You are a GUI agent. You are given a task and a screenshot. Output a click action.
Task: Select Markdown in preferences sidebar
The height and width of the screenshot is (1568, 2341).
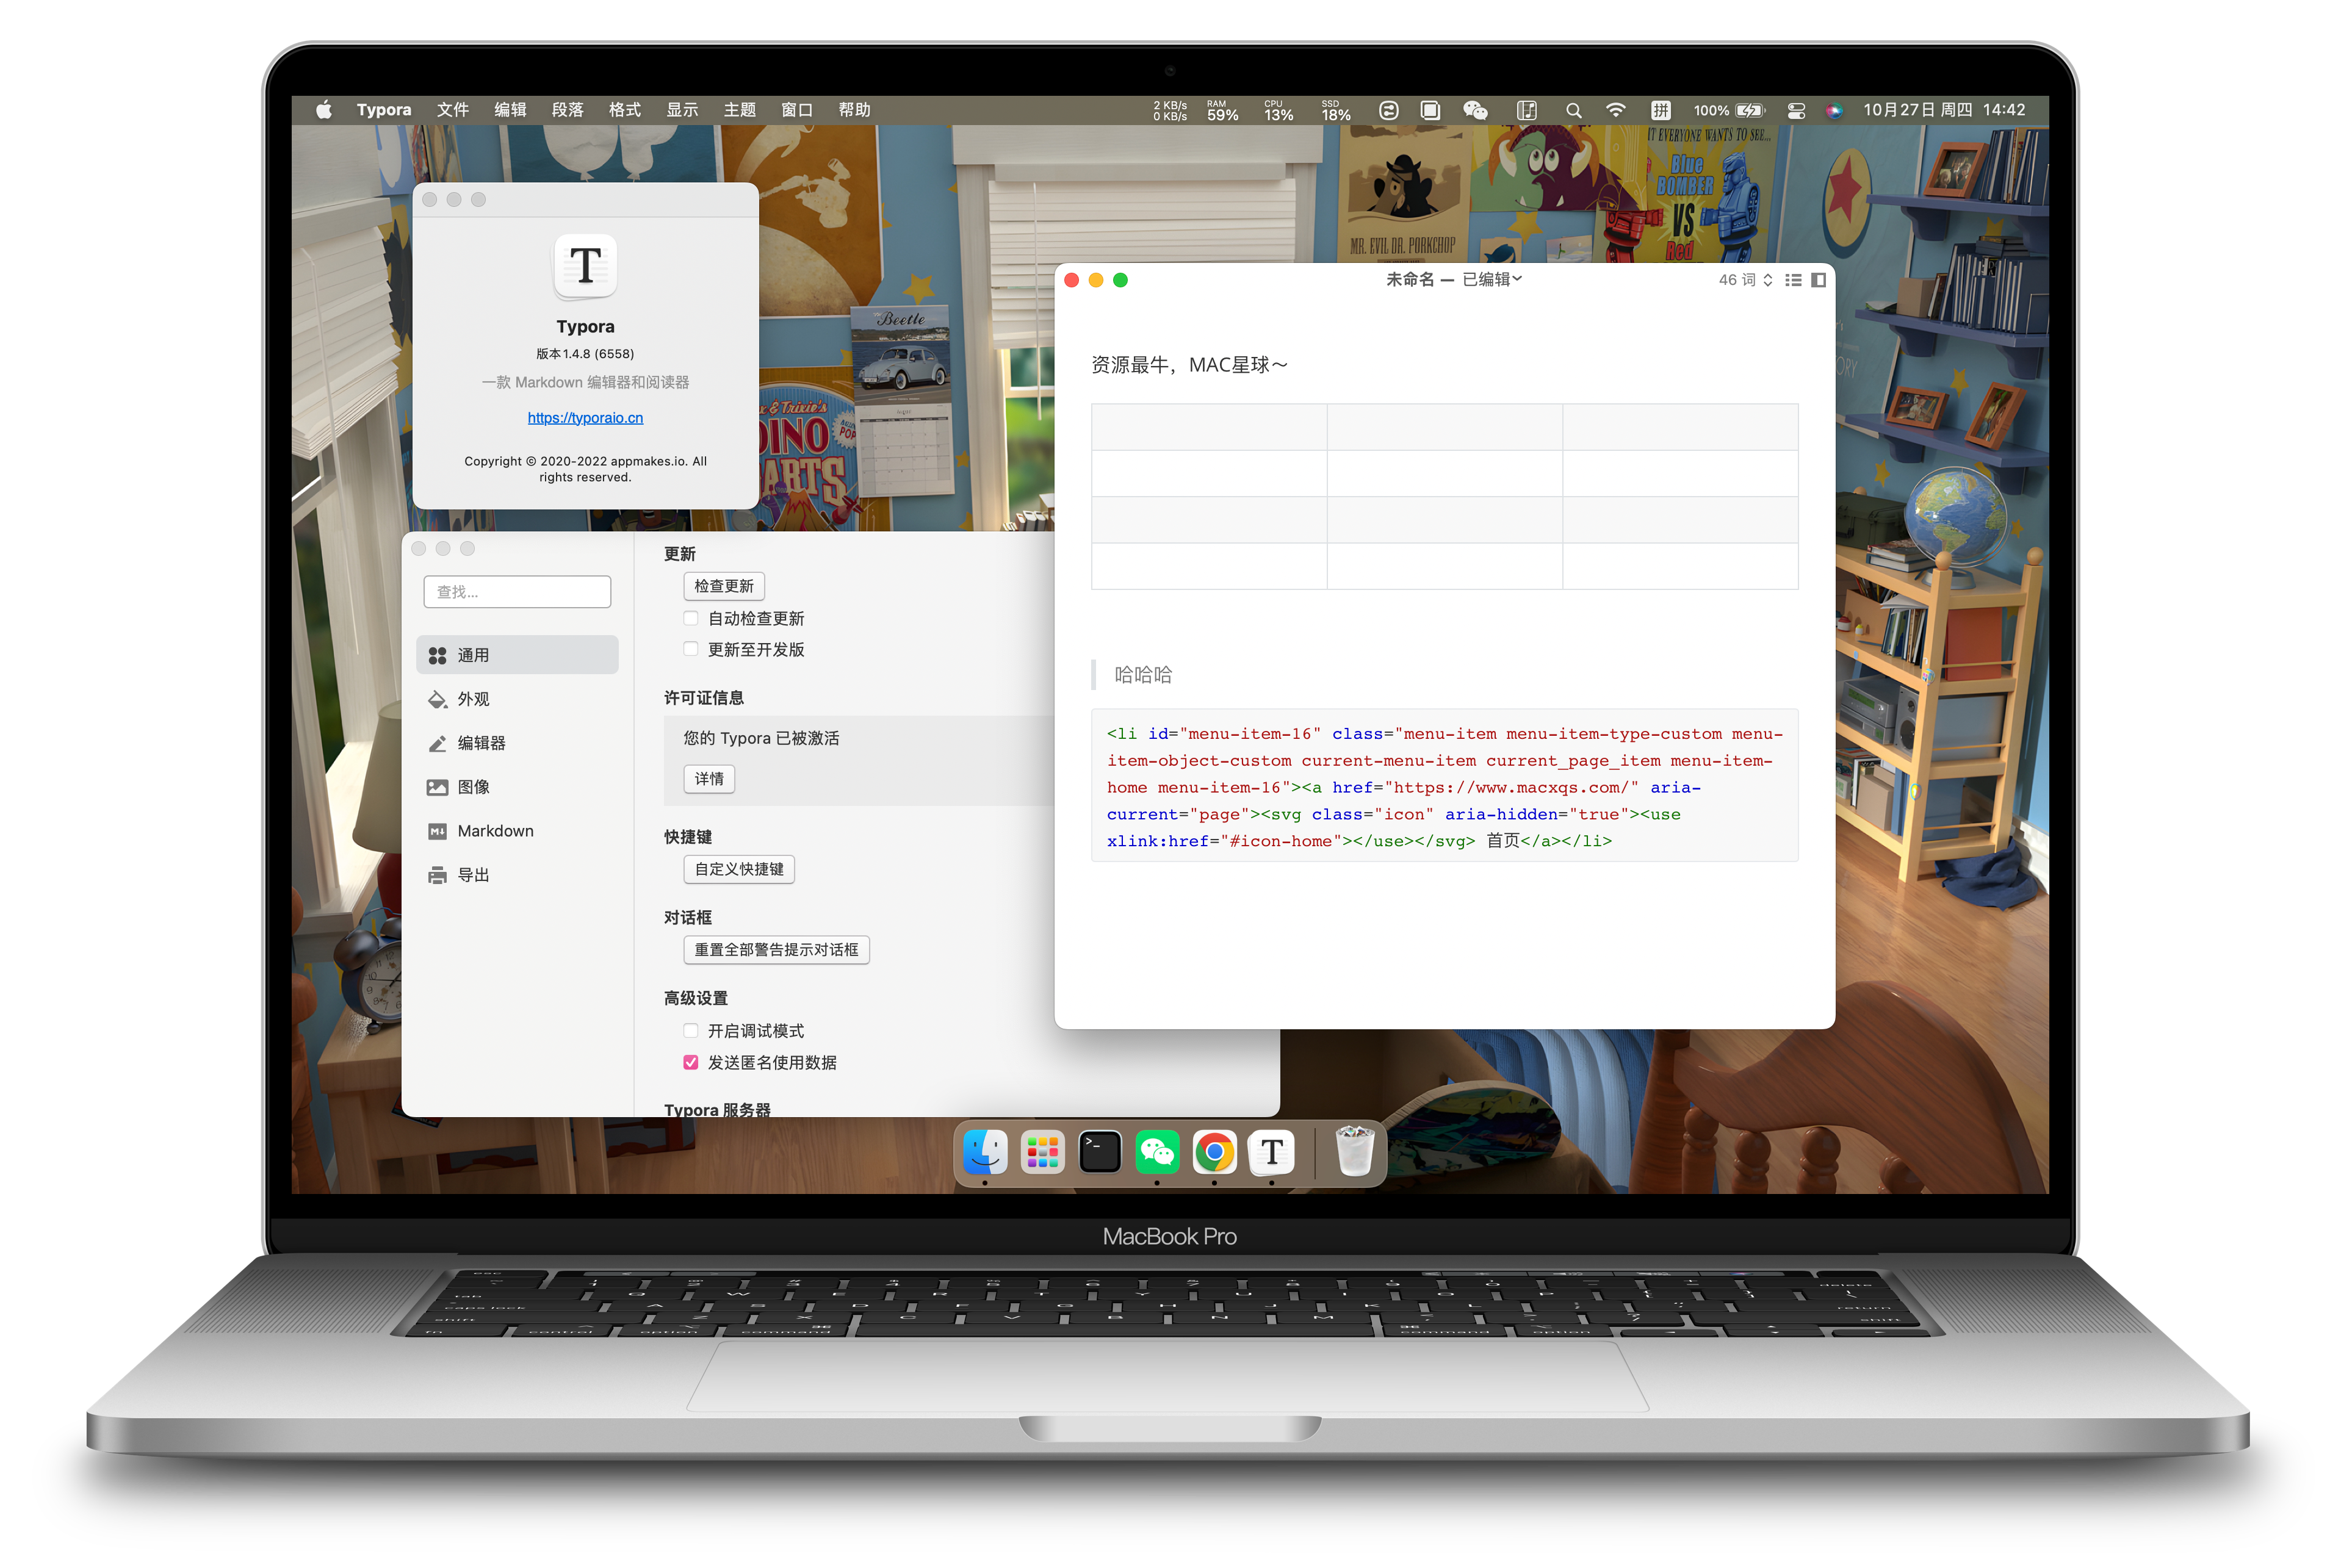(x=517, y=831)
